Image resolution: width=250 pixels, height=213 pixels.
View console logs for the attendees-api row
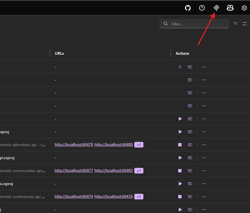pos(190,145)
